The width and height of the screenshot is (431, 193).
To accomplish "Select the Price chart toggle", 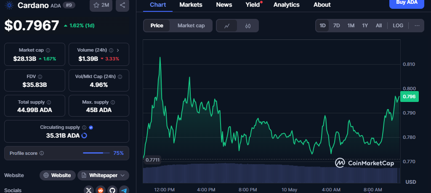I will pyautogui.click(x=157, y=26).
